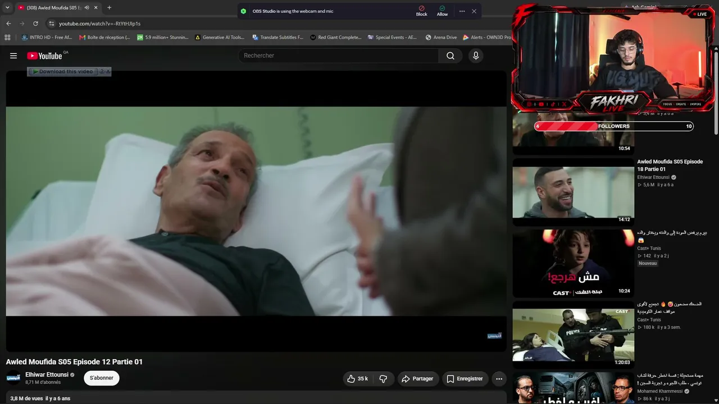
Task: Save the video with Enregistrer
Action: click(x=465, y=379)
